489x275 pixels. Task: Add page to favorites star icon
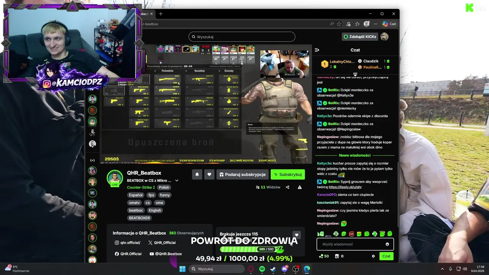(x=339, y=24)
